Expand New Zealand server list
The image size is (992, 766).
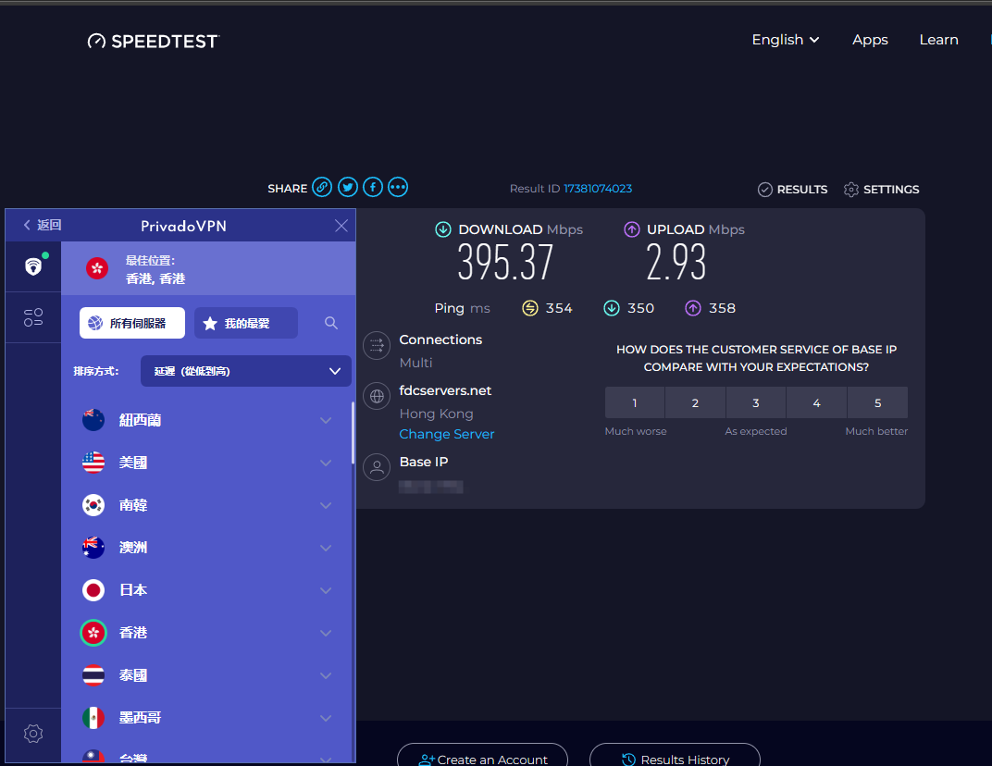pyautogui.click(x=326, y=420)
